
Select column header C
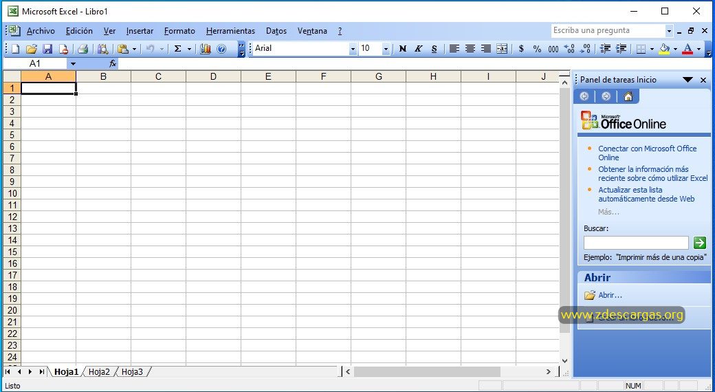click(x=158, y=76)
